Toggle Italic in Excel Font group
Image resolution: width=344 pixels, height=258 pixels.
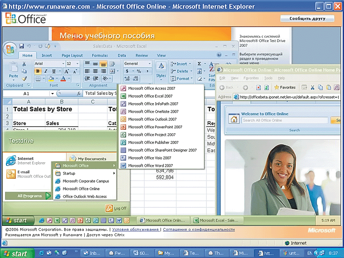45,71
